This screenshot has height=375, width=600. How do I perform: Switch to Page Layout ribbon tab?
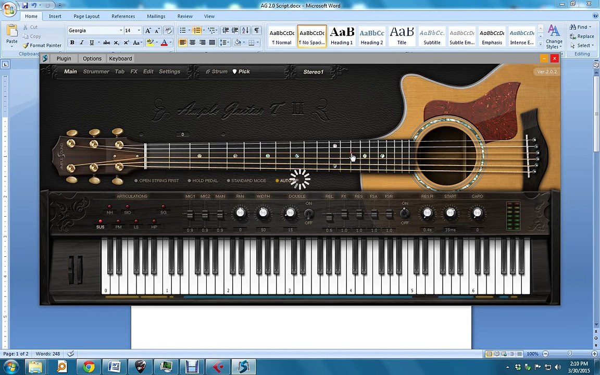(86, 16)
